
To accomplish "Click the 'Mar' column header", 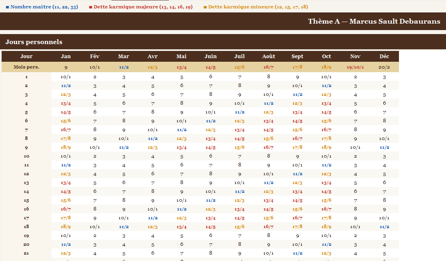I will point(124,57).
